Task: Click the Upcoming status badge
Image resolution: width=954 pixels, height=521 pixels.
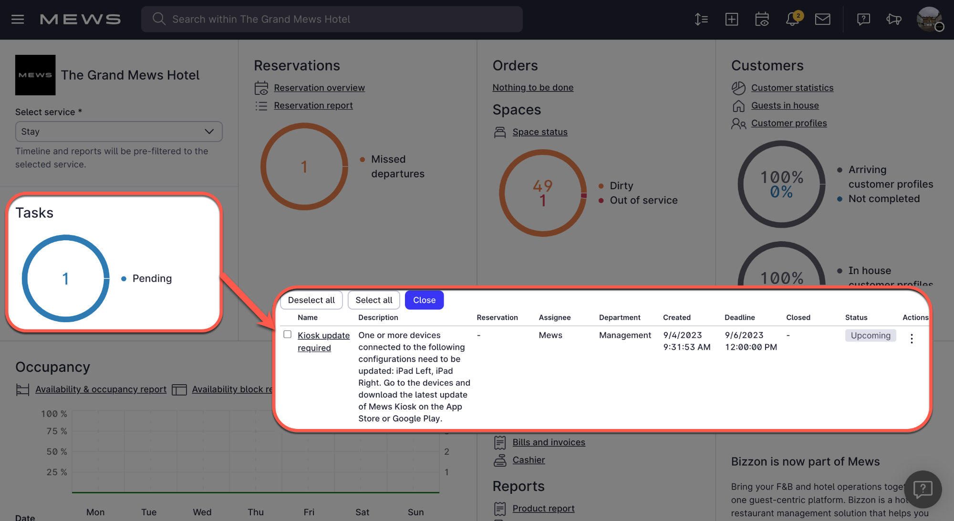Action: tap(871, 336)
